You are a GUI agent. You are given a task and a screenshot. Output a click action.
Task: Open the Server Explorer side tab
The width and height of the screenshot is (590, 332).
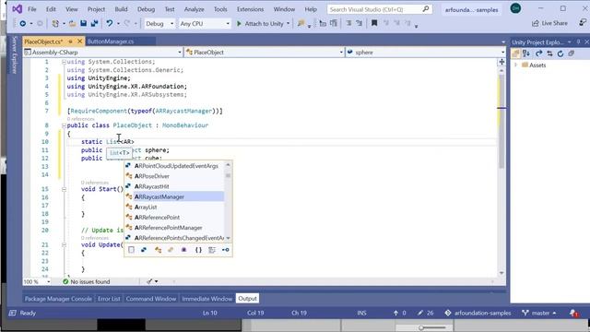tap(15, 55)
